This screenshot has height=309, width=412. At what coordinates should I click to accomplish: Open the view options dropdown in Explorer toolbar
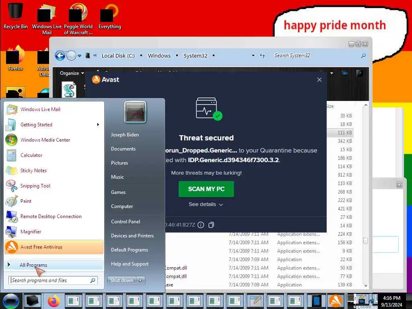(332, 73)
